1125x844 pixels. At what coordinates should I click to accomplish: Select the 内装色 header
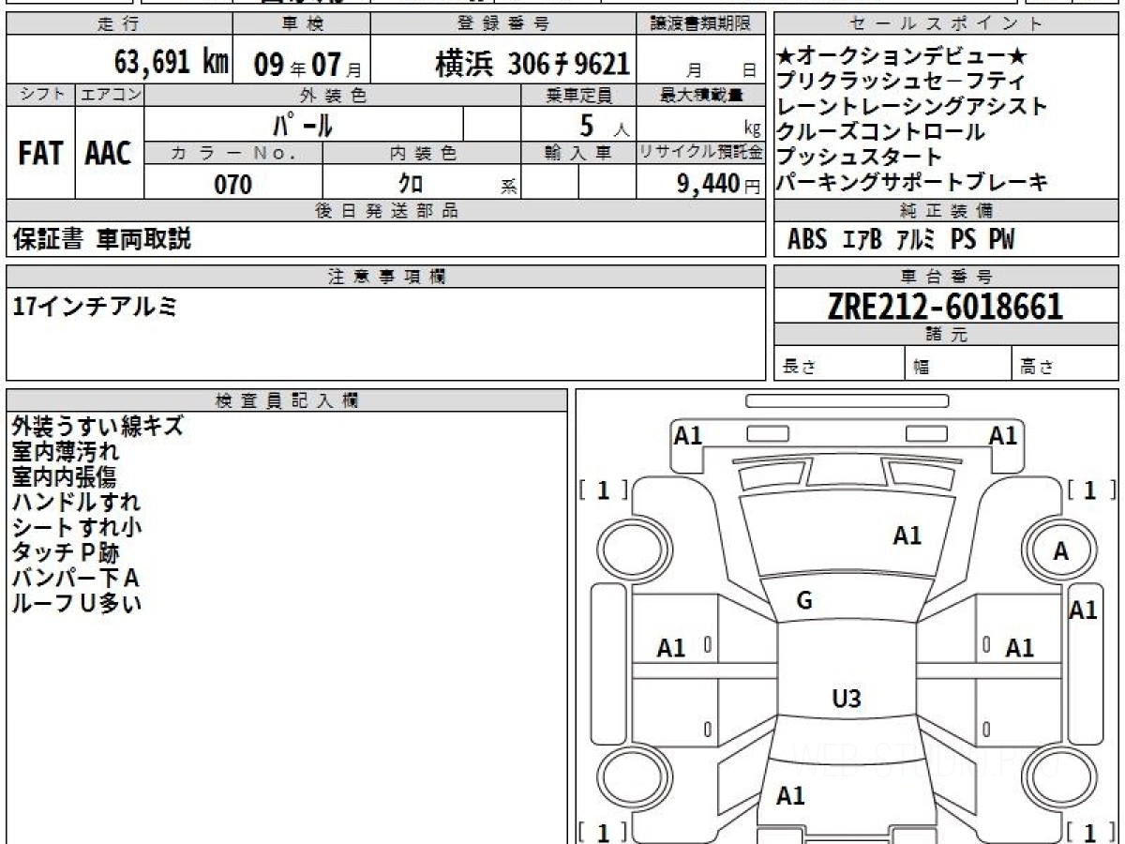click(423, 153)
